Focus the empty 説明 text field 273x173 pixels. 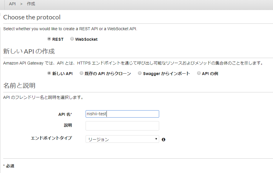click(x=122, y=126)
